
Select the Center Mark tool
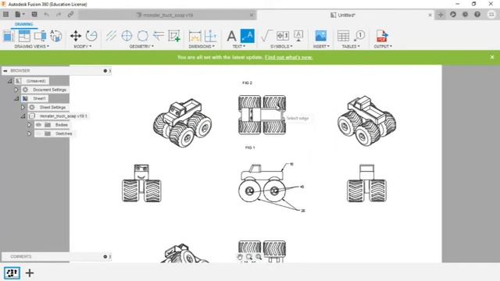pyautogui.click(x=127, y=36)
